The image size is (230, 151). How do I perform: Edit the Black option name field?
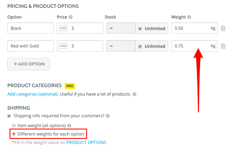click(31, 28)
